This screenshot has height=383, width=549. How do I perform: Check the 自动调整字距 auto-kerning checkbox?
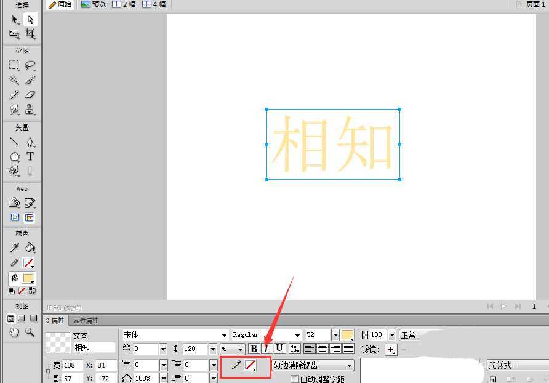pyautogui.click(x=295, y=378)
